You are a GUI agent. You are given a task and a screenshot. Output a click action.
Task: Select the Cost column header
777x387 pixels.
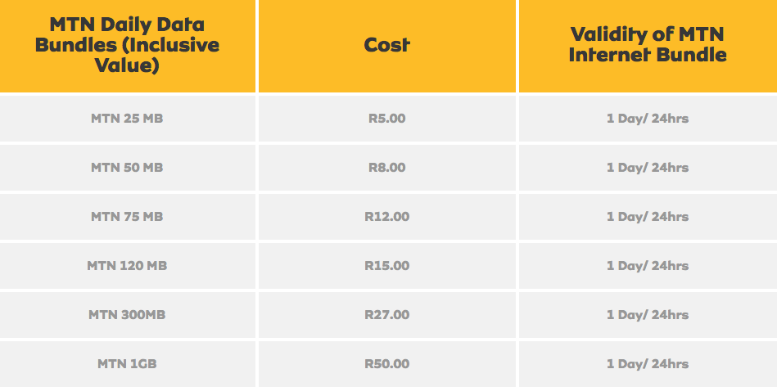387,46
